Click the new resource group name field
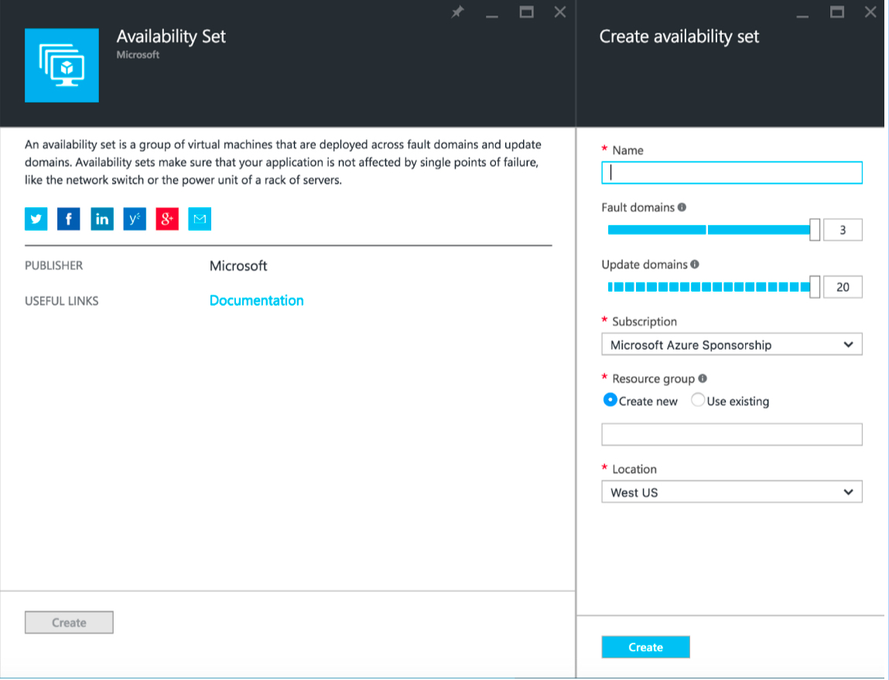Image resolution: width=889 pixels, height=680 pixels. click(731, 435)
